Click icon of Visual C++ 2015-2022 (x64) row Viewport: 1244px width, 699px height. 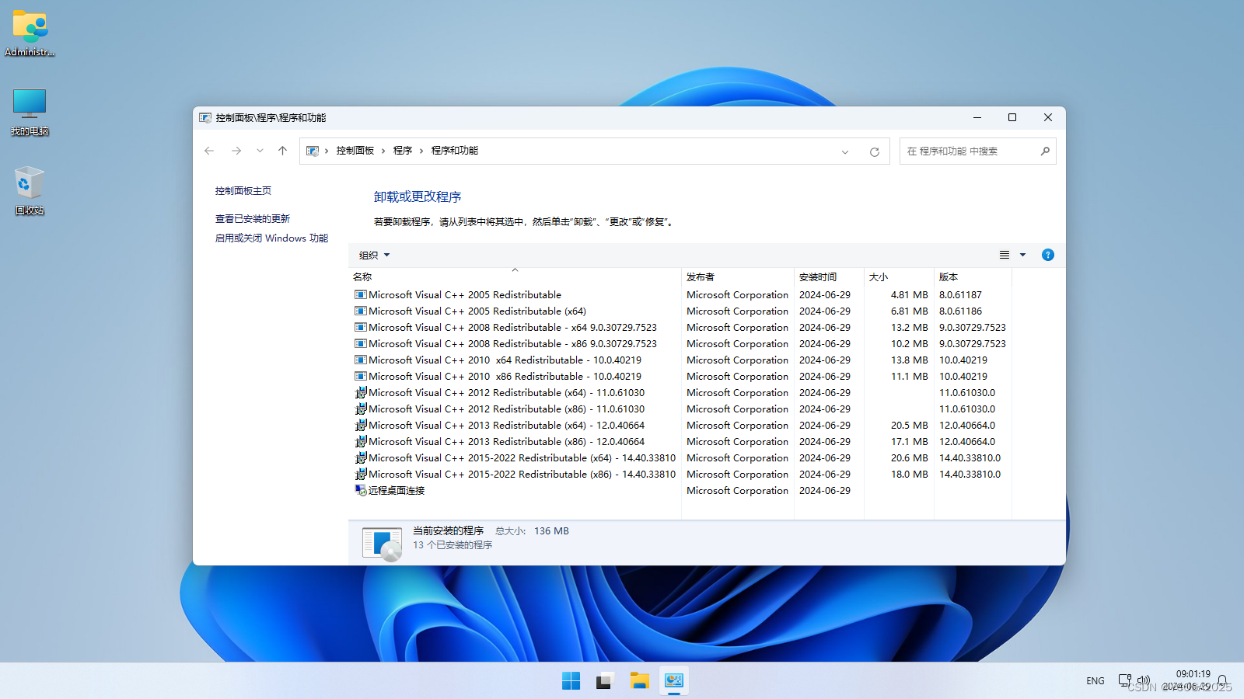pos(361,458)
